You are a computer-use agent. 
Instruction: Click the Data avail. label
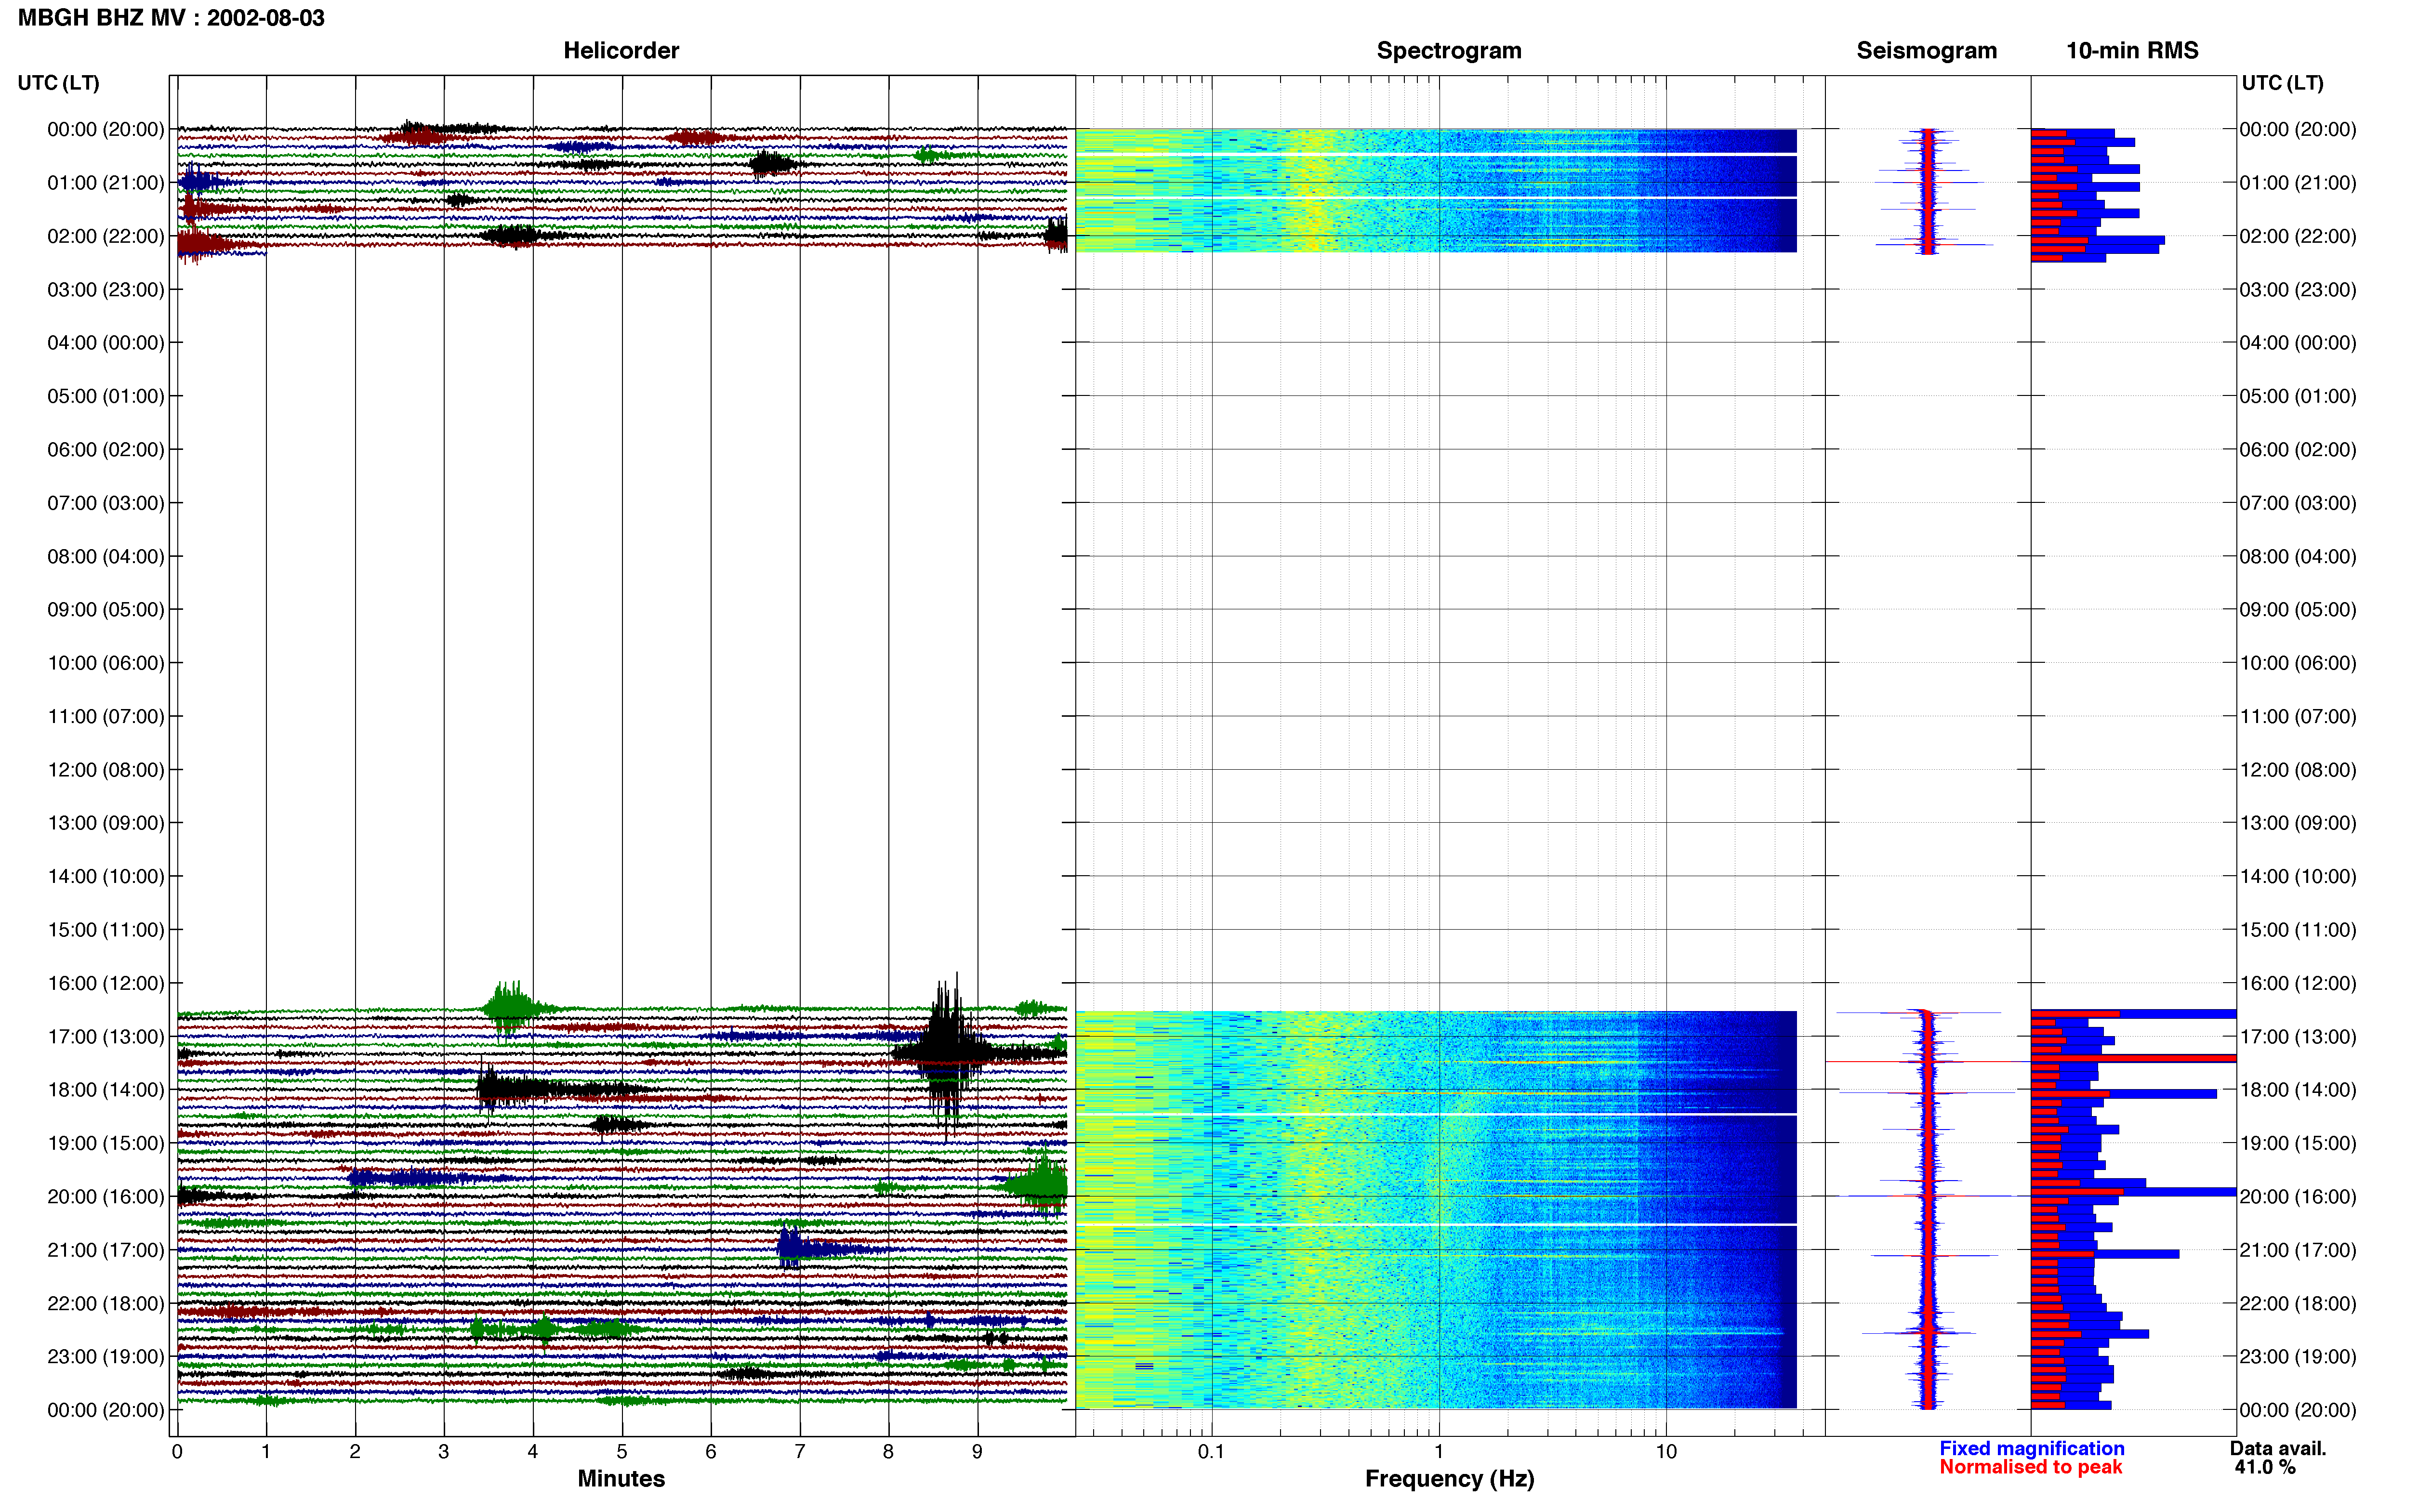2278,1448
